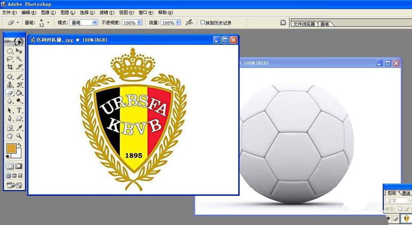
Task: Open the 选择 (S) menu
Action: [87, 13]
